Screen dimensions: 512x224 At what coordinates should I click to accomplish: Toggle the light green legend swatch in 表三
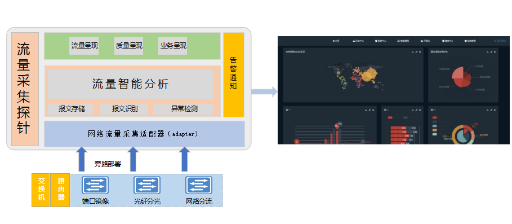tap(434, 134)
